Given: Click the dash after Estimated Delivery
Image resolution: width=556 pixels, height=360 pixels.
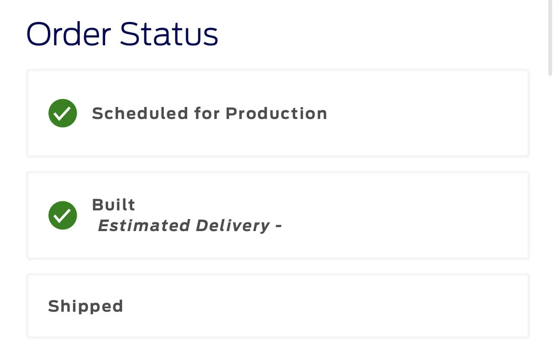Looking at the screenshot, I should pyautogui.click(x=278, y=225).
